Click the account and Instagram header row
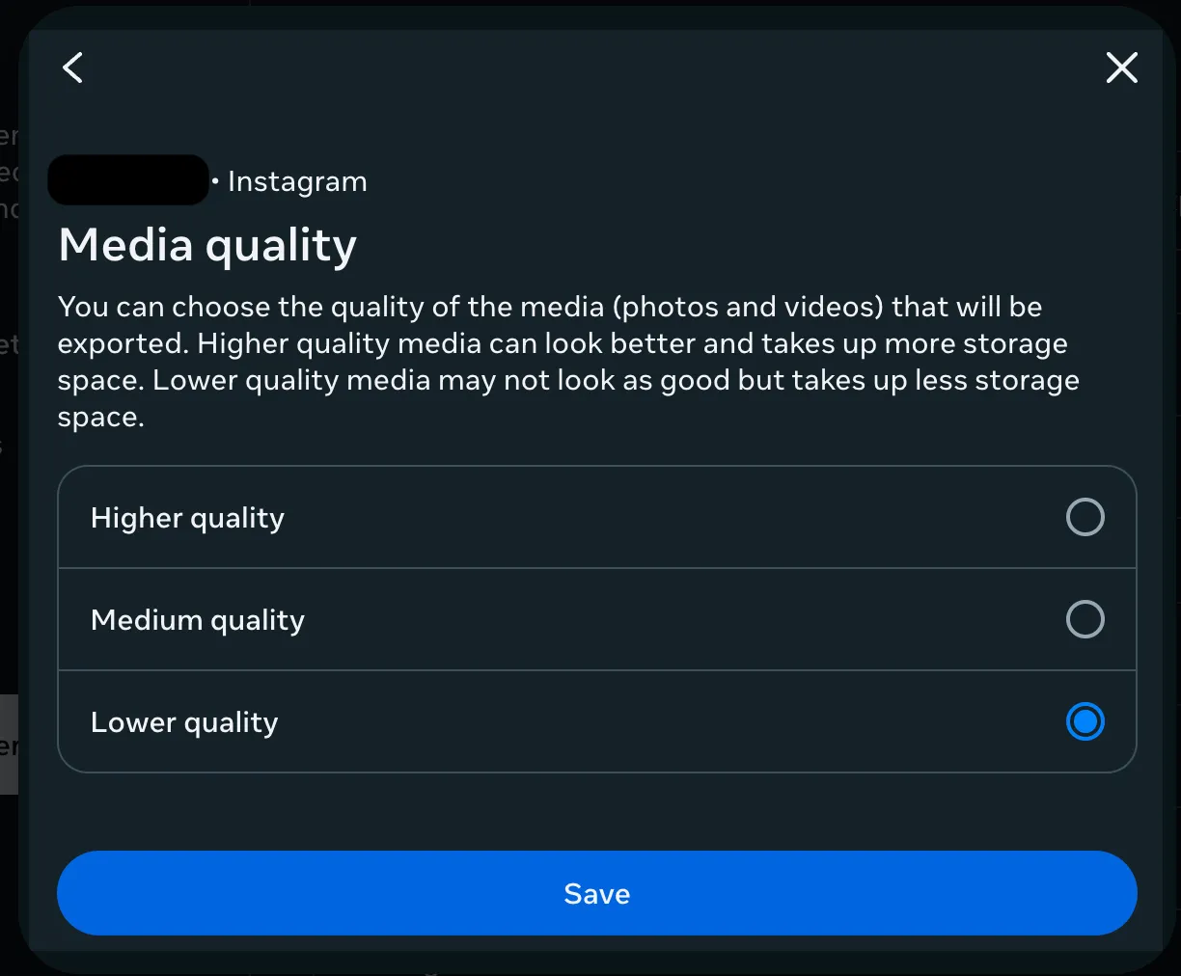Screen dimensions: 1181x976 pyautogui.click(x=207, y=180)
